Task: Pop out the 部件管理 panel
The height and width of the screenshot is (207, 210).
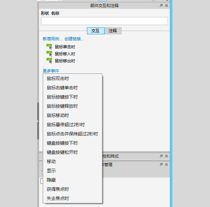Action: coord(161,165)
